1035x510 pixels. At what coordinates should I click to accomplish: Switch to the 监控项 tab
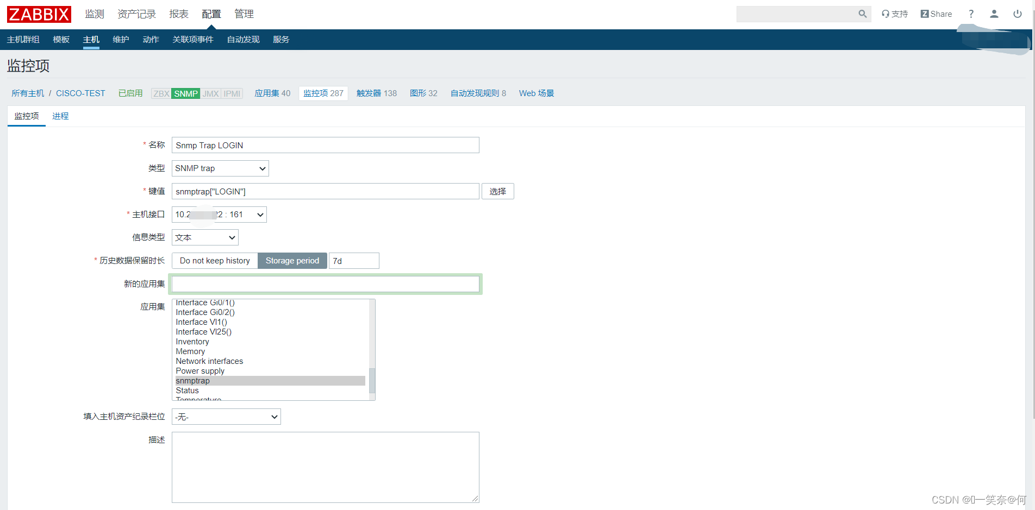[x=27, y=116]
